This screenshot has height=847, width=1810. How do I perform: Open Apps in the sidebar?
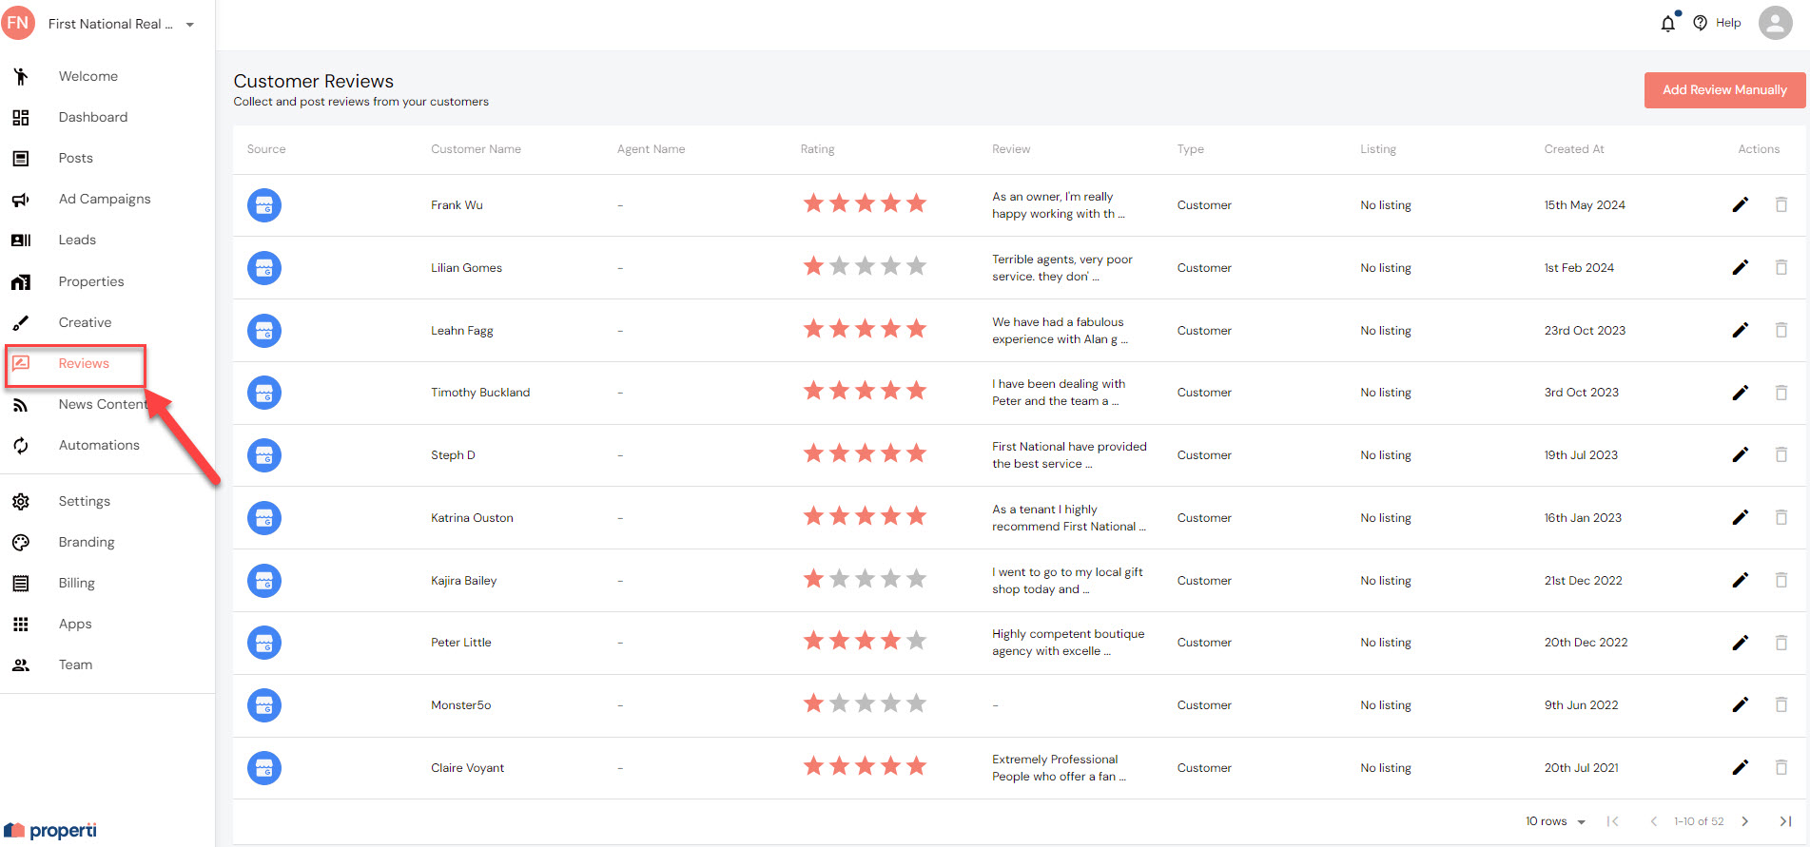(x=74, y=624)
